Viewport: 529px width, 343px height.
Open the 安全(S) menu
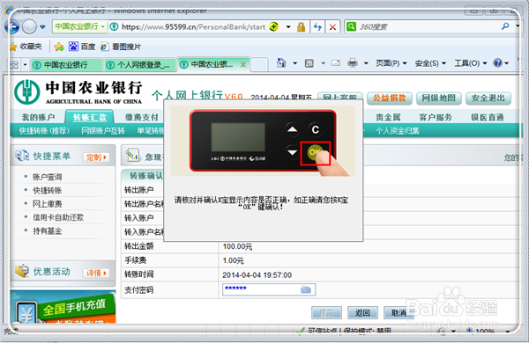pos(430,63)
